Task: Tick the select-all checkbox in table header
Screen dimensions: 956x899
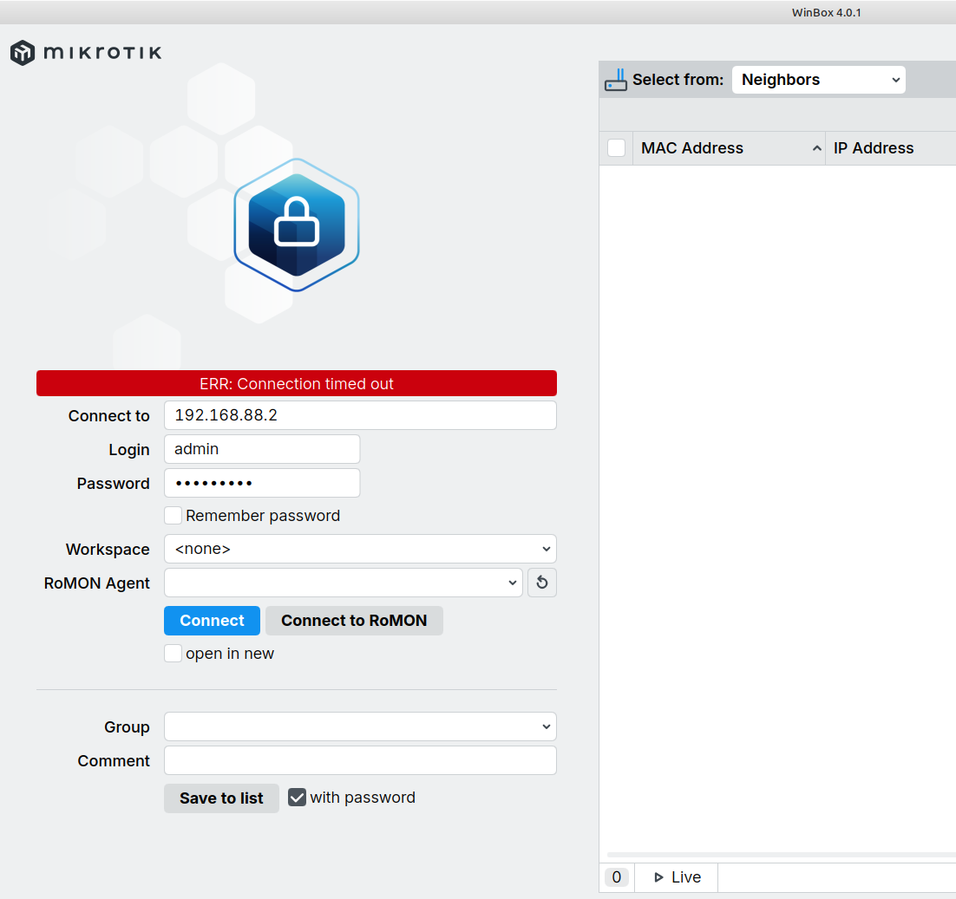Action: point(617,148)
